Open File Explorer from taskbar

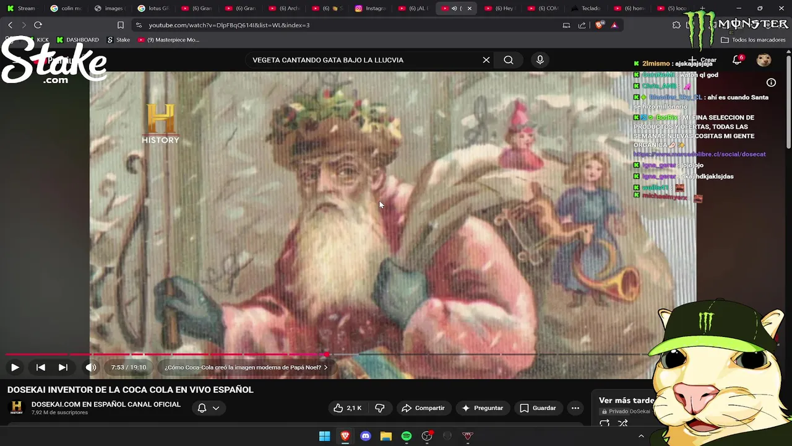(386, 436)
